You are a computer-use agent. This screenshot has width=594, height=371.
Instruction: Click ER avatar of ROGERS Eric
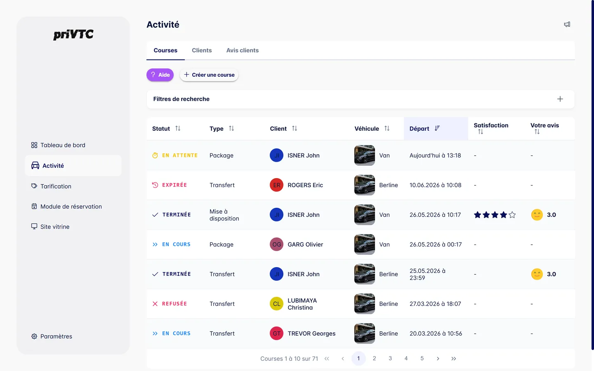click(276, 185)
